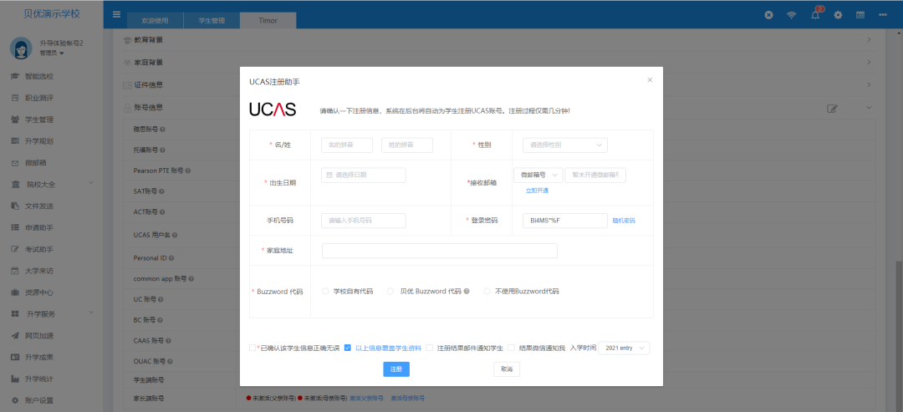Click the help icon beside Pearson PTE 账号
This screenshot has width=903, height=412.
coord(188,170)
